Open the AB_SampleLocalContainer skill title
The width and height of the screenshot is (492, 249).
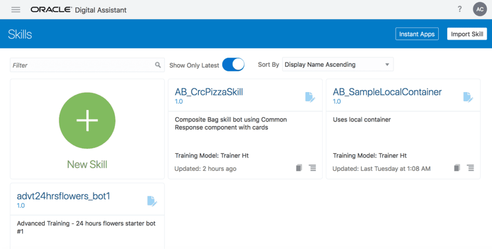pos(387,92)
